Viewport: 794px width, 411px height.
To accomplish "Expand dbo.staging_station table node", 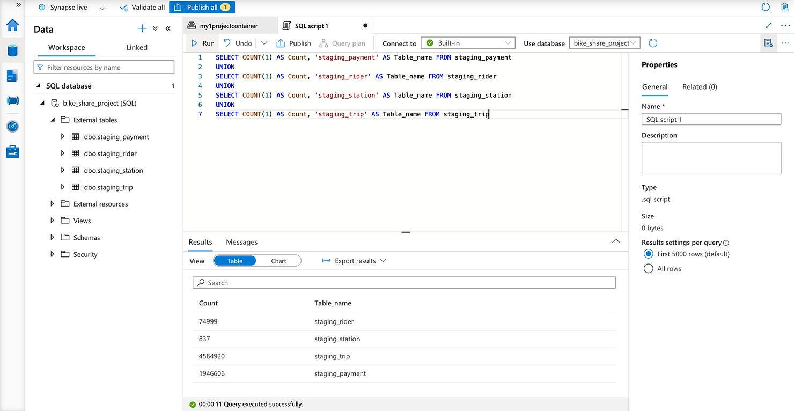I will 63,170.
